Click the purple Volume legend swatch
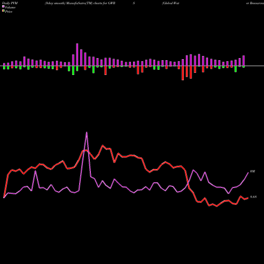264x264 pixels. pyautogui.click(x=3, y=7)
